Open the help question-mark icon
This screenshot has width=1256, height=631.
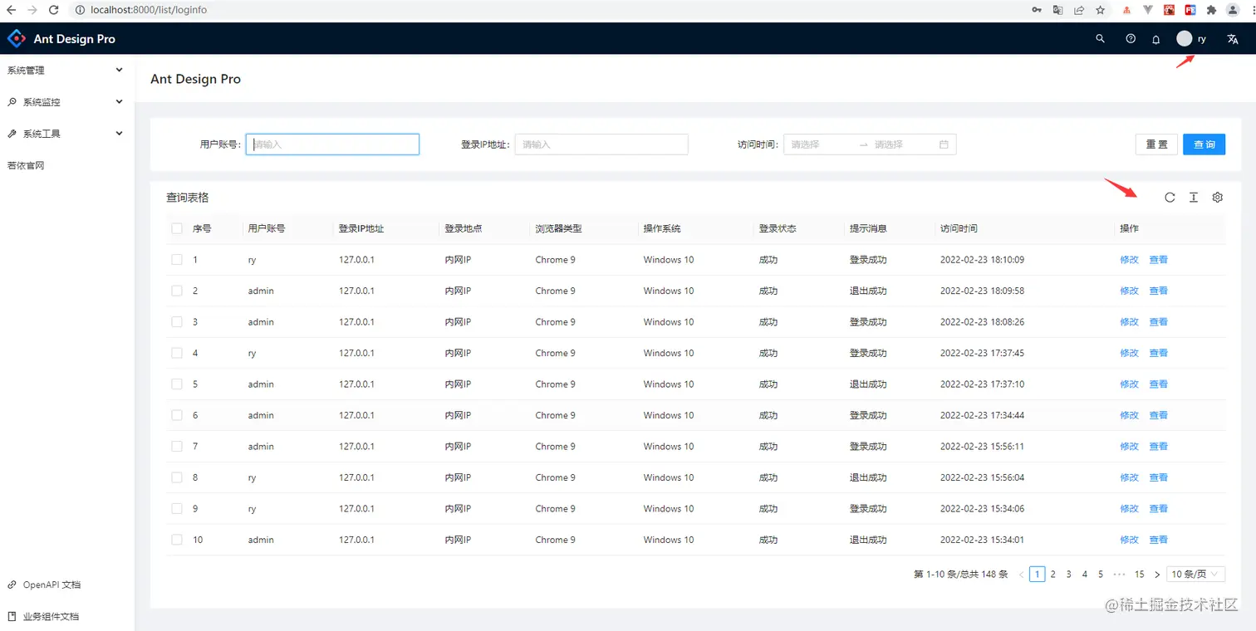[x=1131, y=39]
